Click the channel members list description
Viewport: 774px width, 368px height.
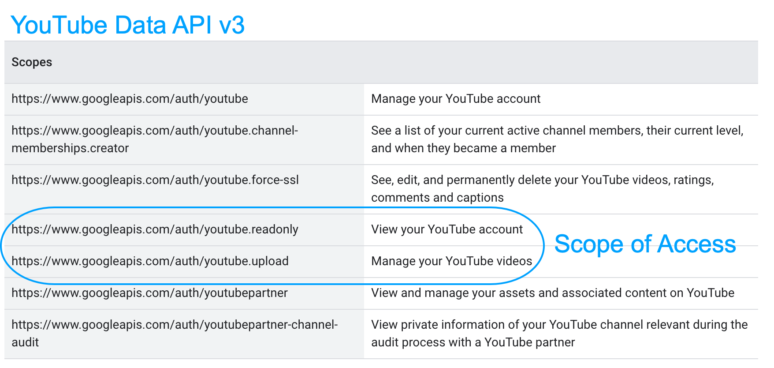(x=557, y=139)
